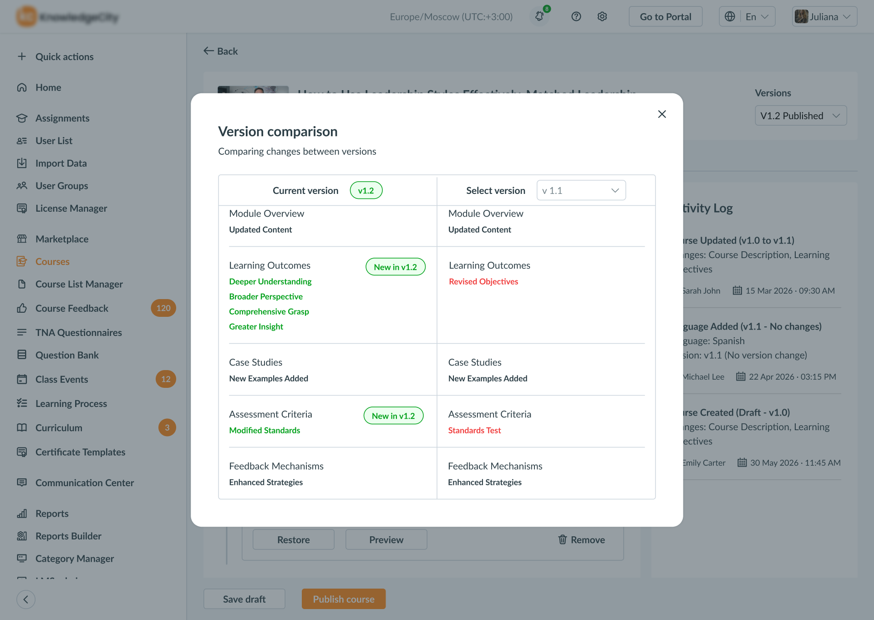Click the v1.2 current version badge
Screen dimensions: 874x620
pyautogui.click(x=366, y=190)
